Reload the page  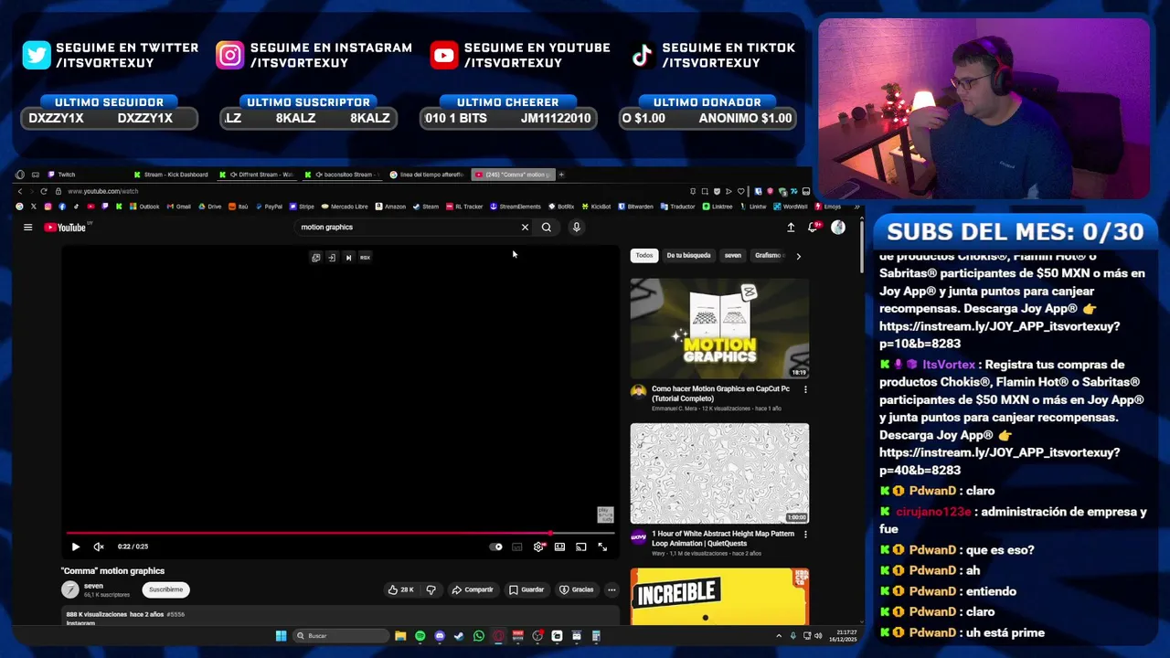pos(44,191)
